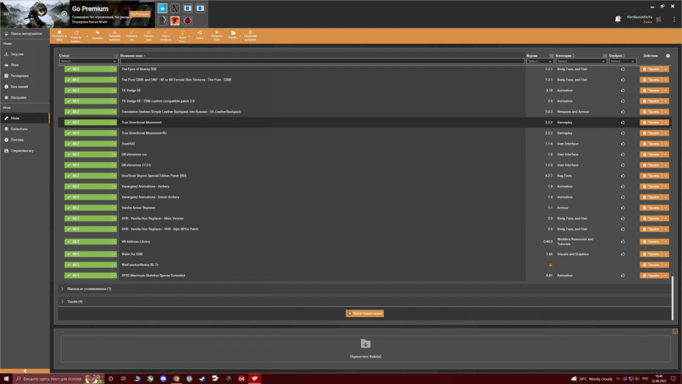Launch the orange 'F' FNIS tool
Screen dimensions: 682x384
coord(175,20)
